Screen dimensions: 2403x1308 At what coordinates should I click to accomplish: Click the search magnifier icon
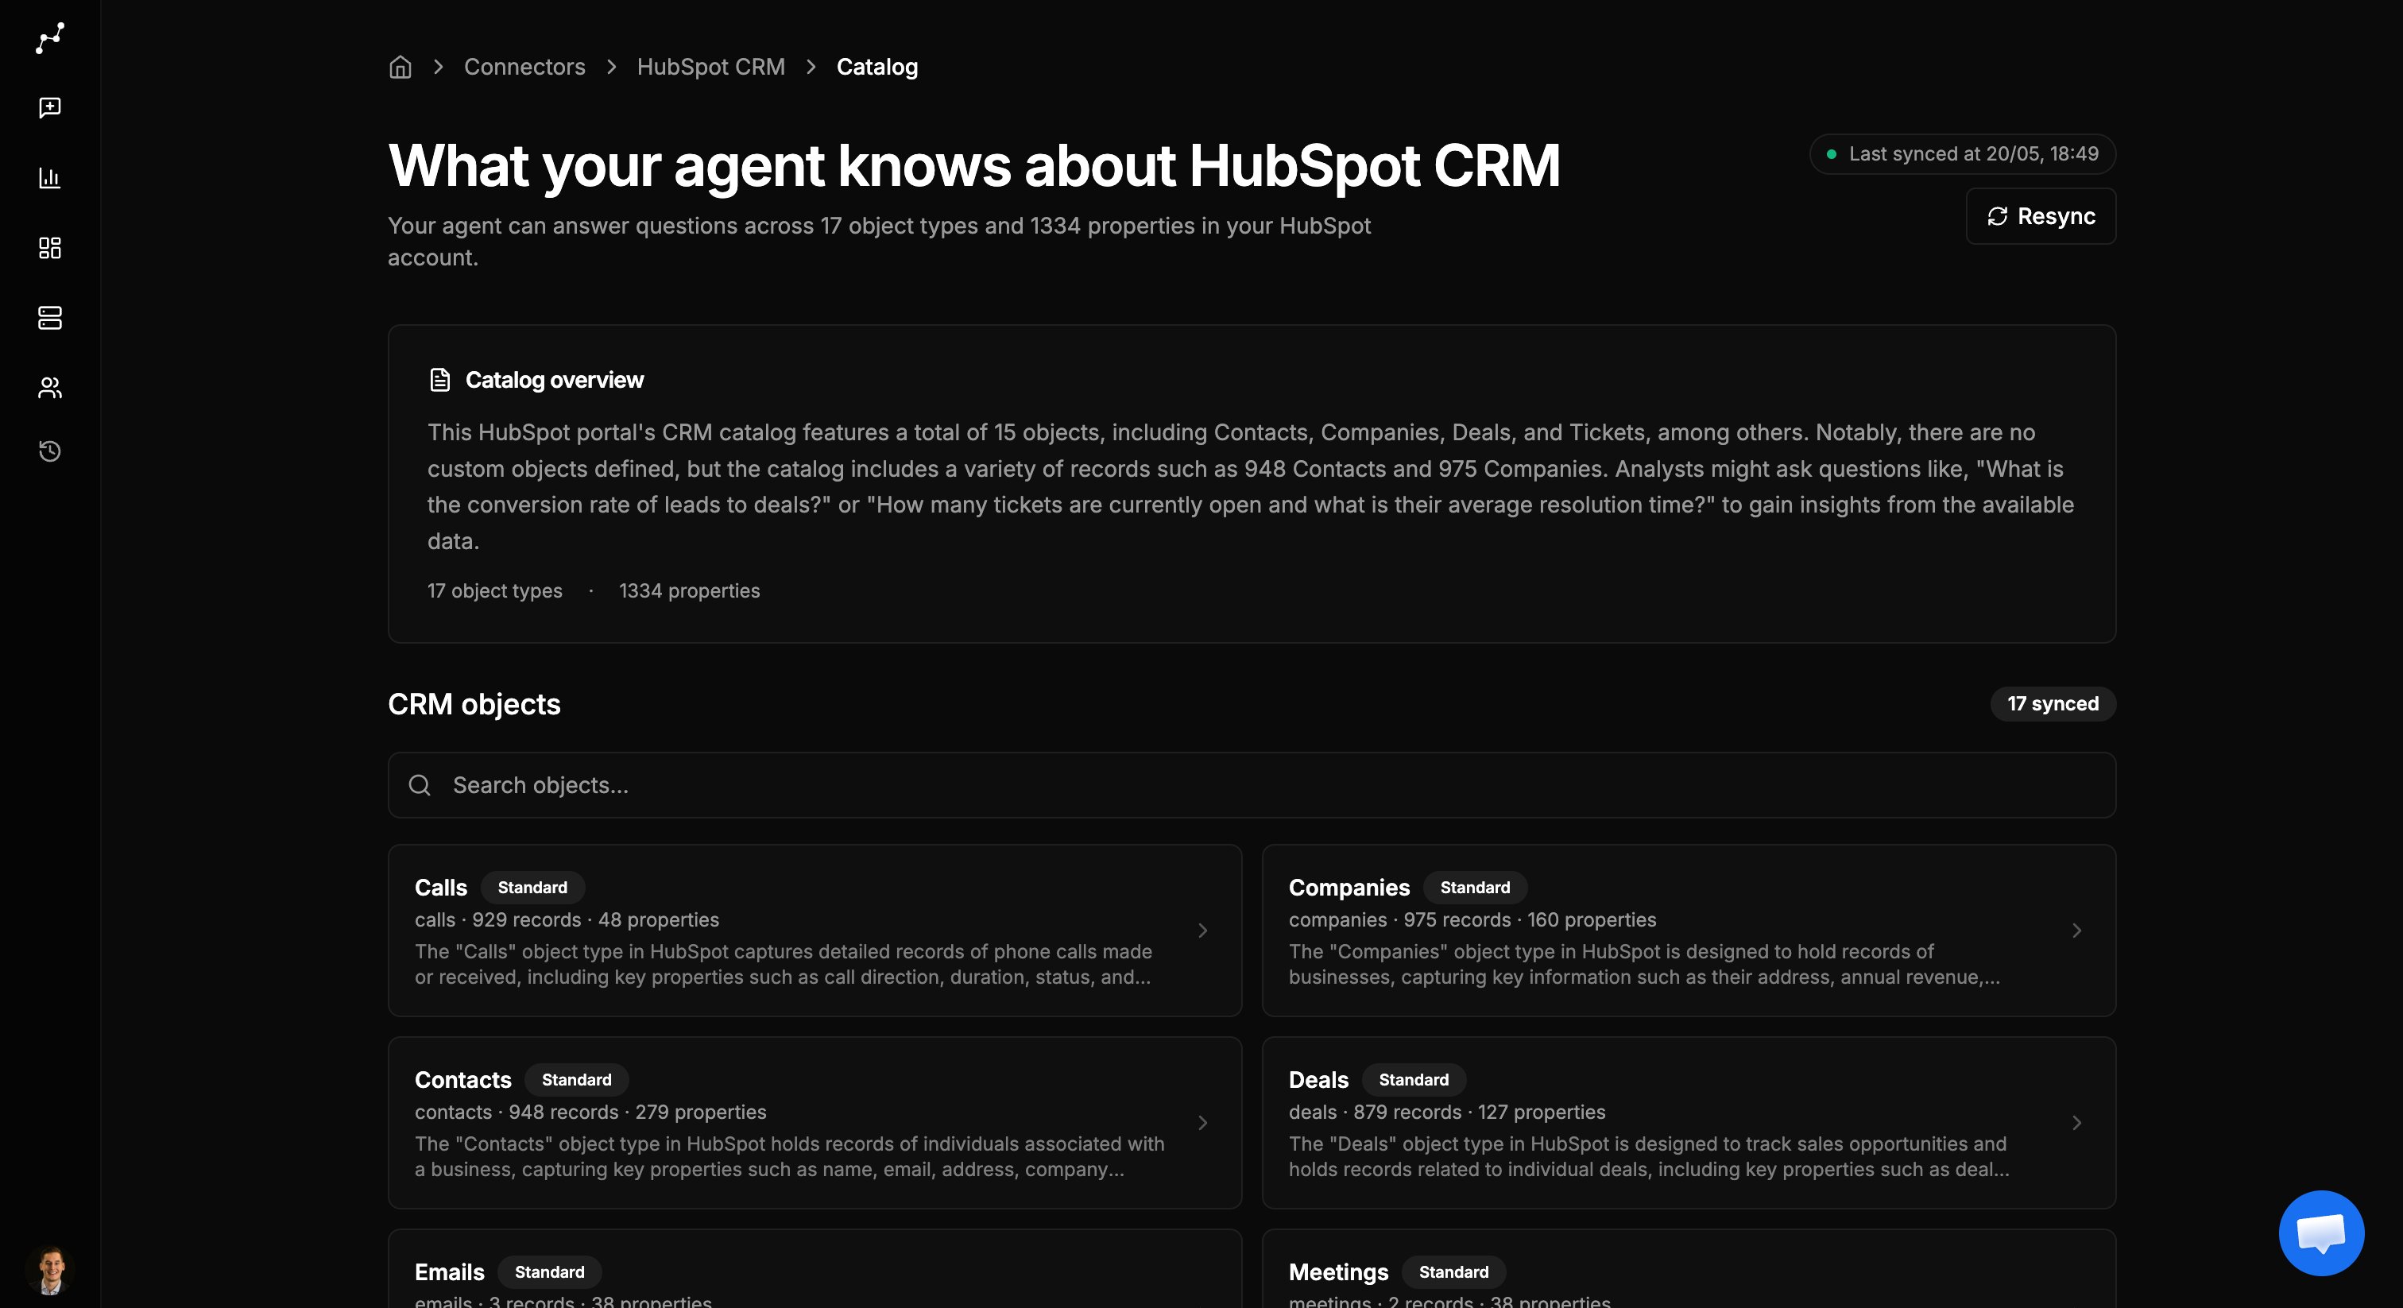click(420, 786)
